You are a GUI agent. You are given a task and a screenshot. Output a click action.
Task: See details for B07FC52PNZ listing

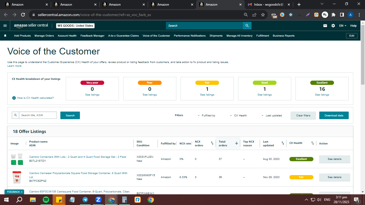tap(335, 177)
